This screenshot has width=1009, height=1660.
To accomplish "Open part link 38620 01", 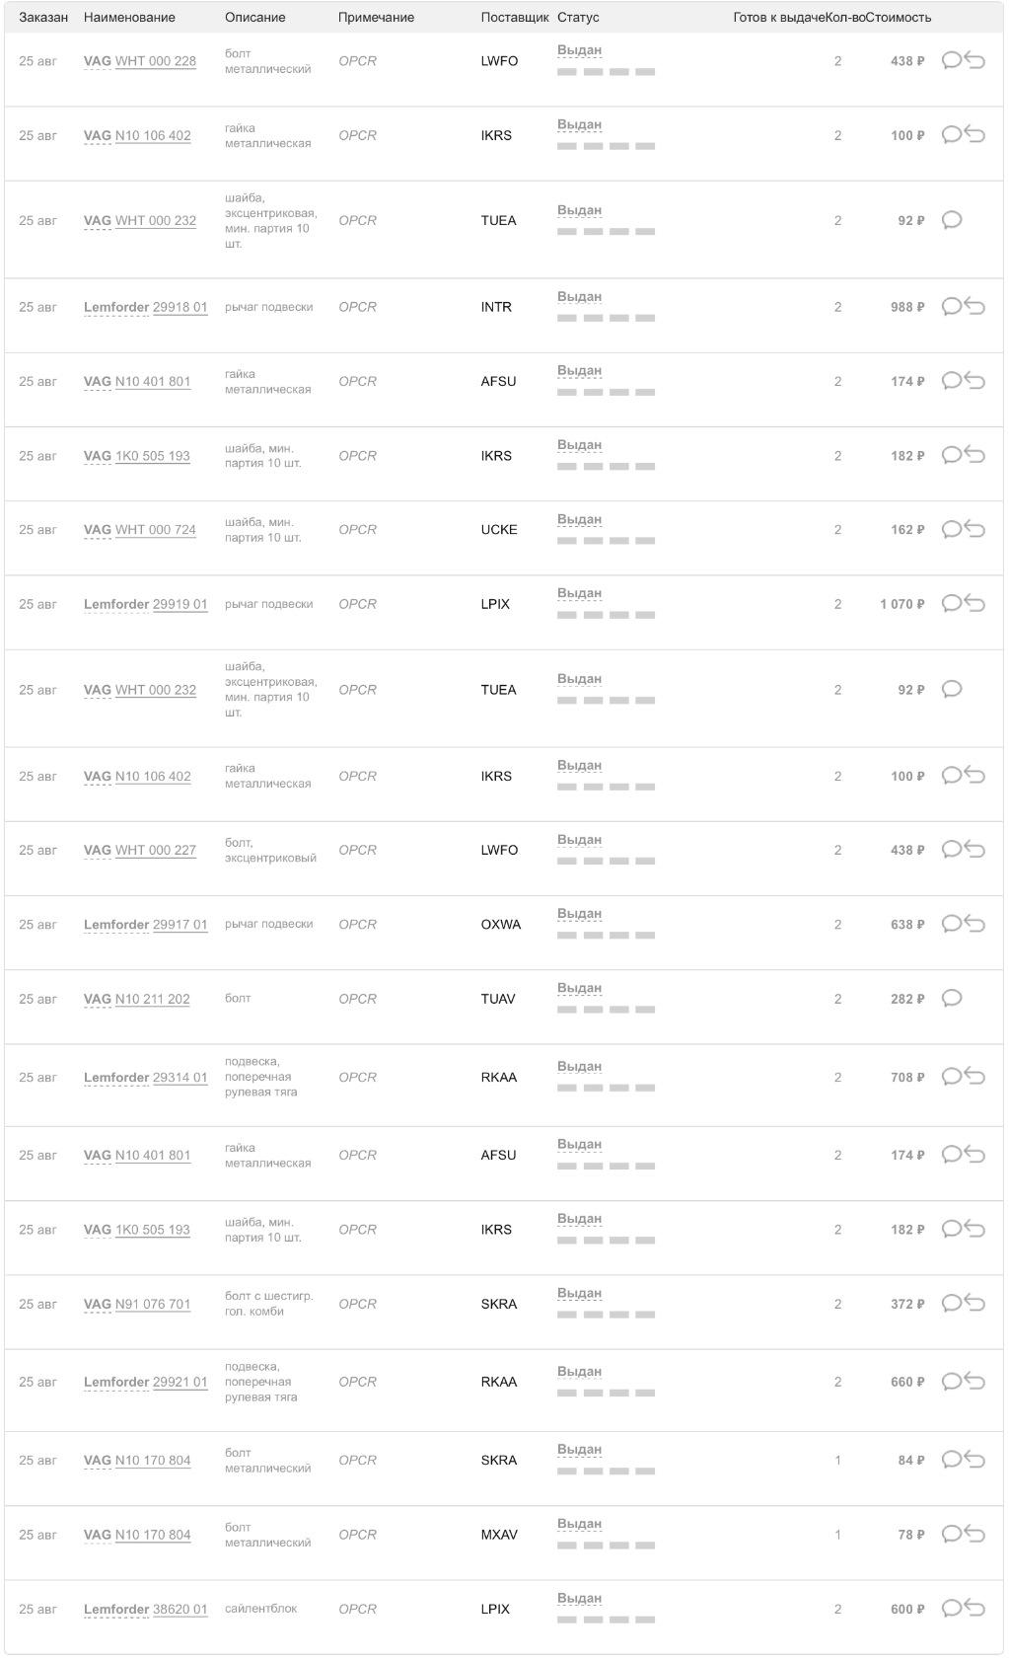I will point(180,1609).
